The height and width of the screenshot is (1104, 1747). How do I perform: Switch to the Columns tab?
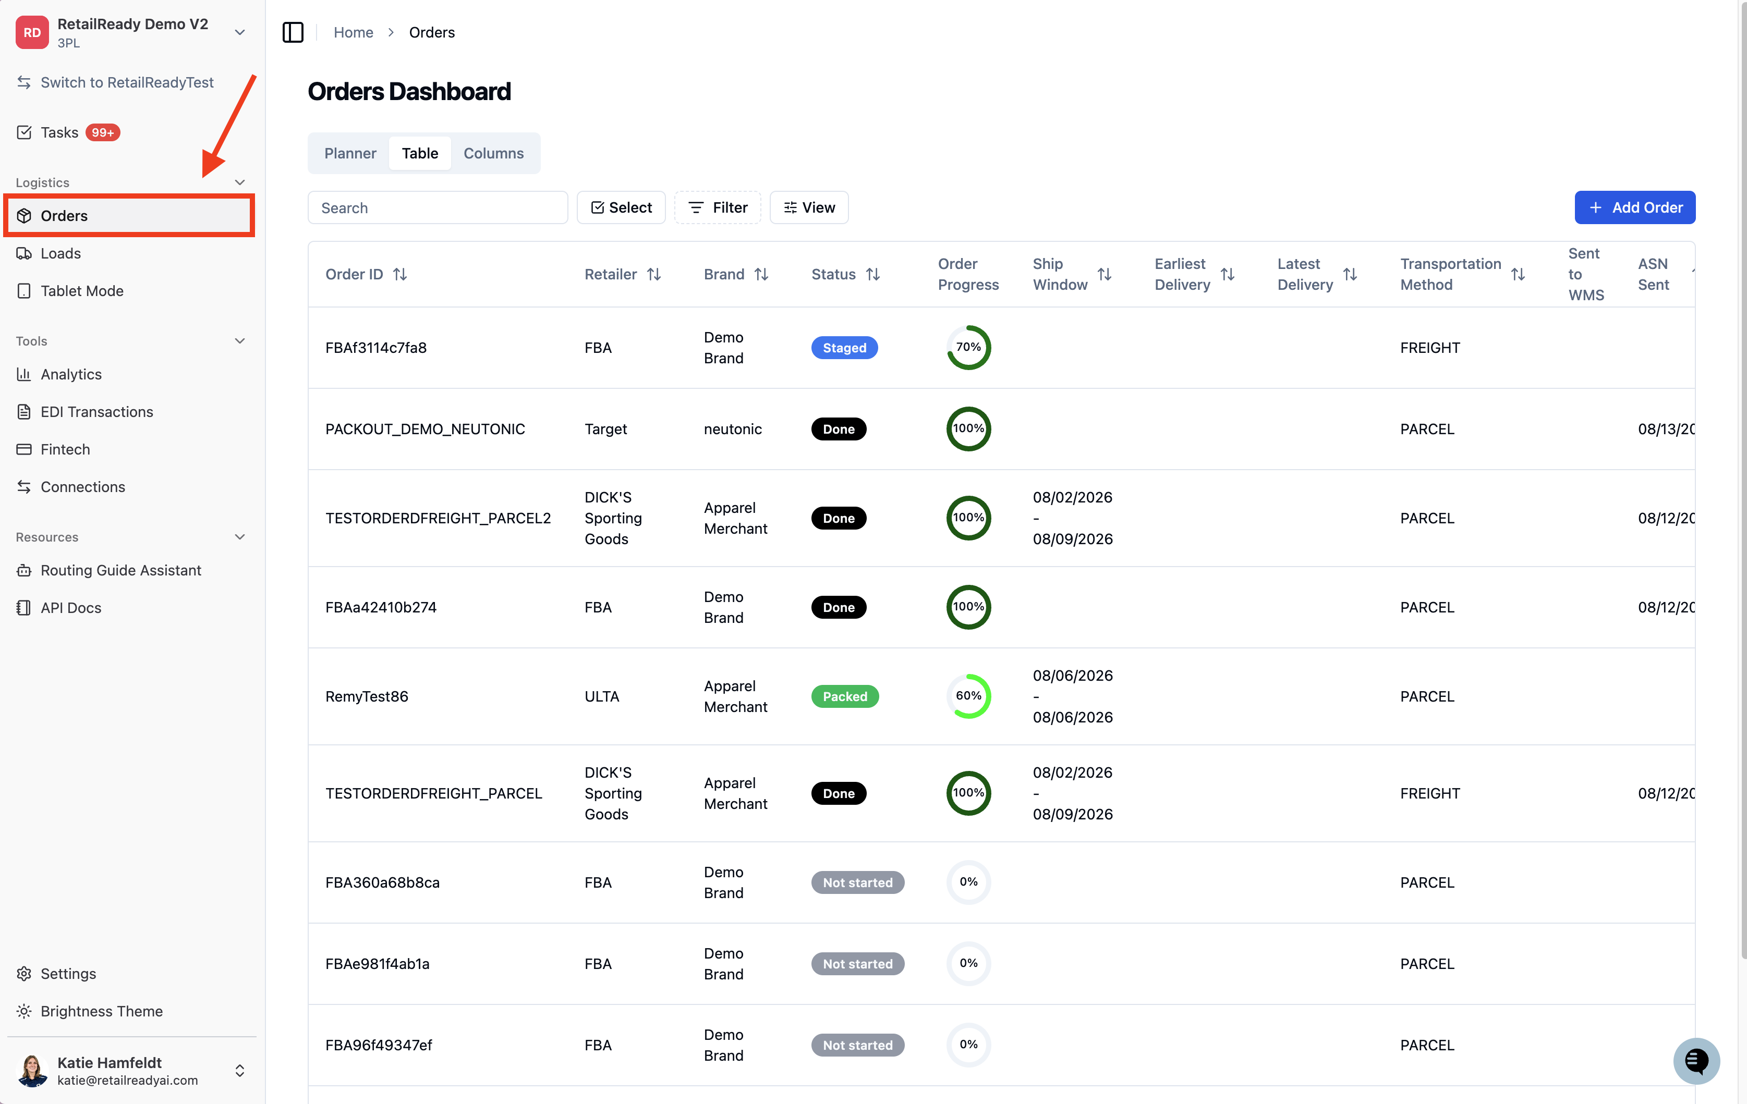point(493,153)
